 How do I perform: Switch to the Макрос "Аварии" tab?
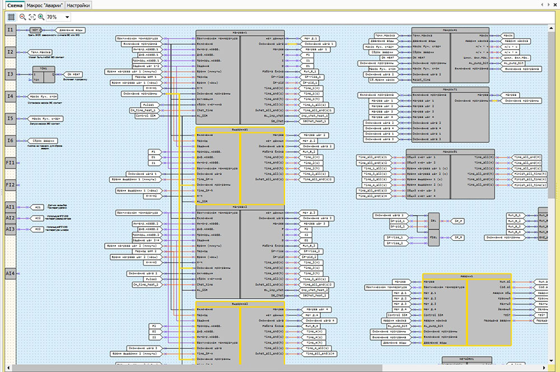point(45,4)
